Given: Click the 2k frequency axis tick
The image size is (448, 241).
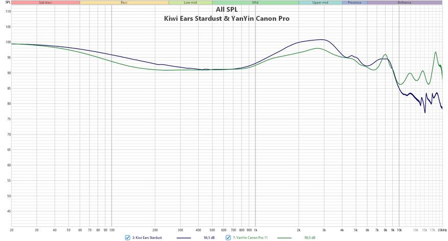Looking at the screenshot, I should click(x=298, y=230).
